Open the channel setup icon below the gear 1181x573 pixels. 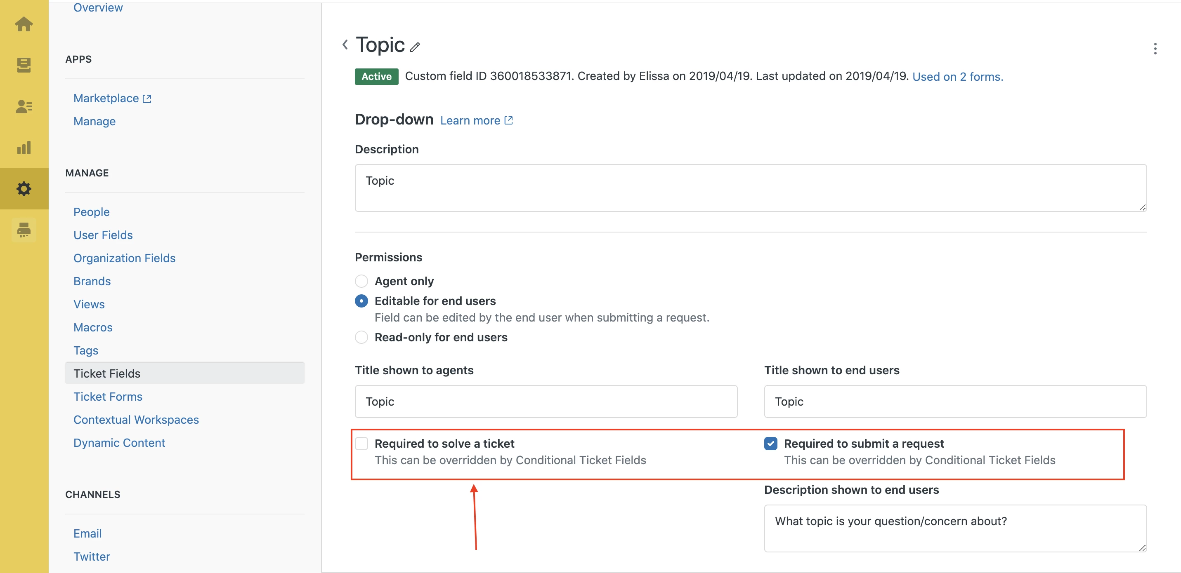(24, 230)
